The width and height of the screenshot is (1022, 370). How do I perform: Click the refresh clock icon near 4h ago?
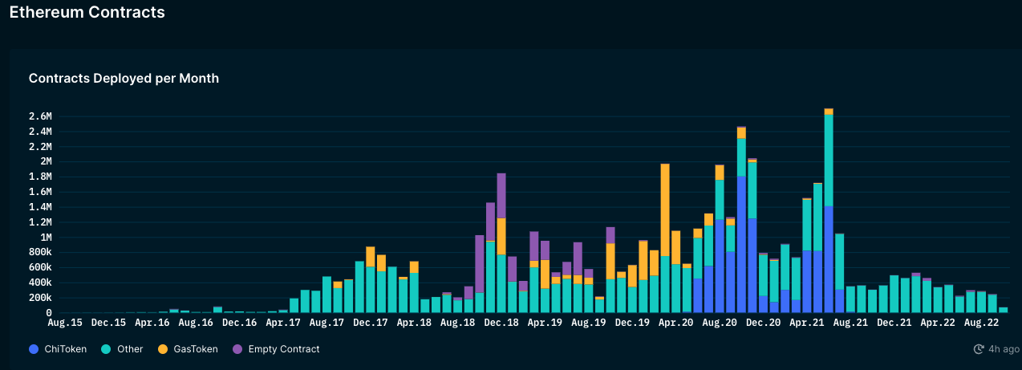point(979,349)
